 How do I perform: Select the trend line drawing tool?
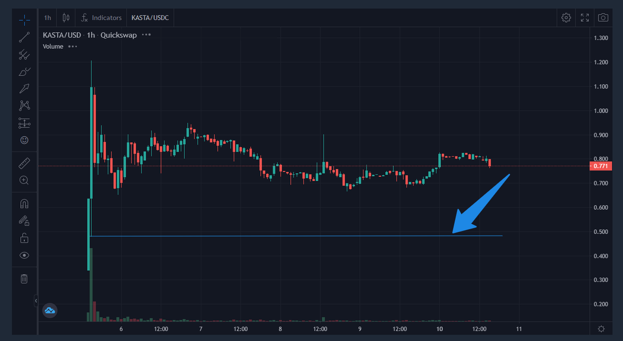(x=24, y=37)
